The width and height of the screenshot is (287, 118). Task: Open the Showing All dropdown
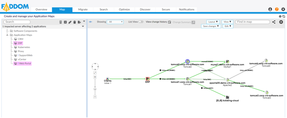[115, 22]
